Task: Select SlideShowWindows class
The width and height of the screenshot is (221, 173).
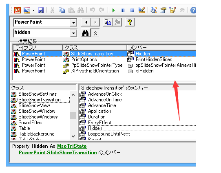Action: coord(38,117)
